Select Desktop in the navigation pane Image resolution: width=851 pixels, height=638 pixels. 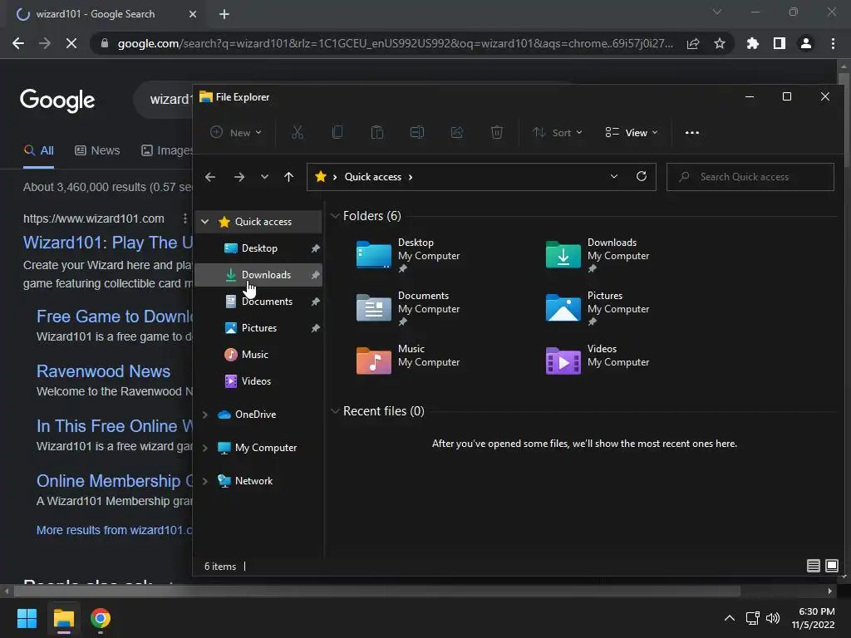[258, 248]
